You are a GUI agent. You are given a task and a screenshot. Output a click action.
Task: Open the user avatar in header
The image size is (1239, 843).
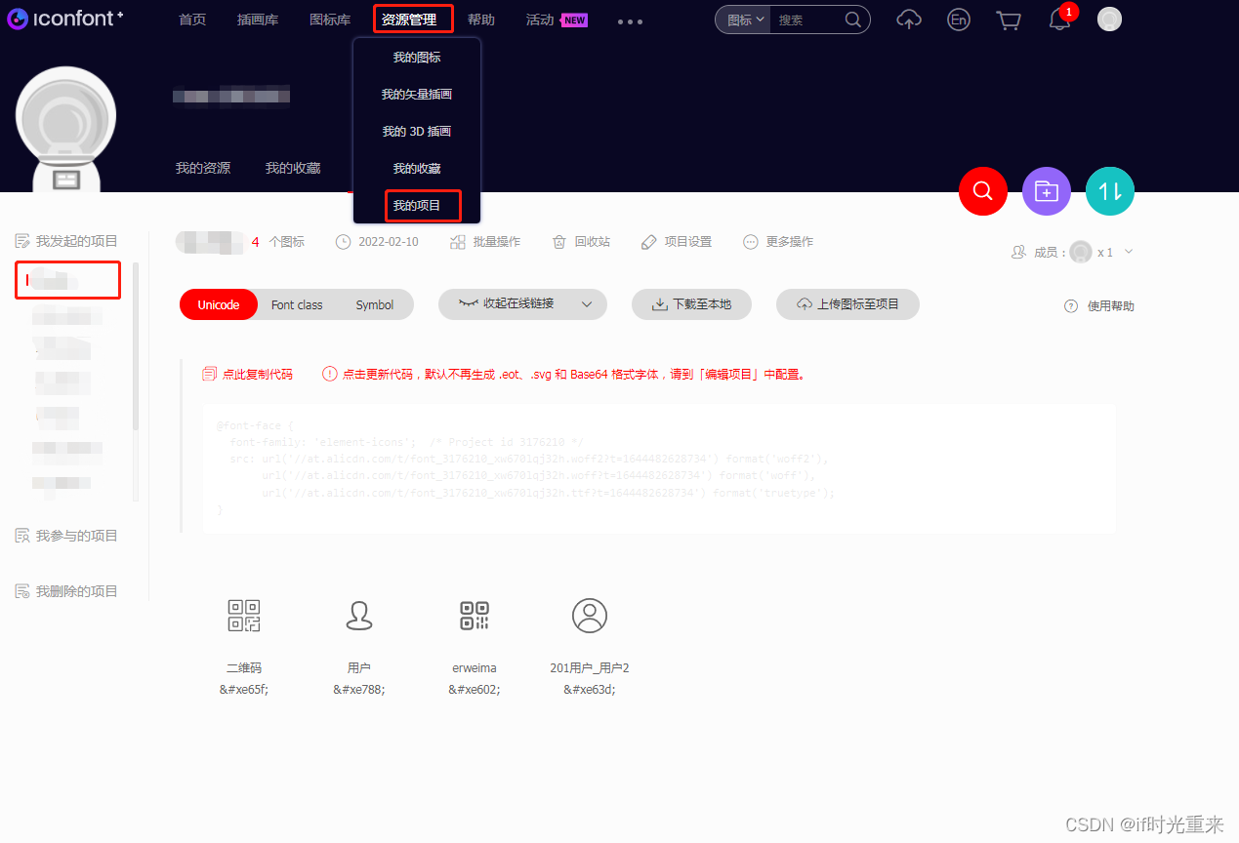pyautogui.click(x=1109, y=20)
